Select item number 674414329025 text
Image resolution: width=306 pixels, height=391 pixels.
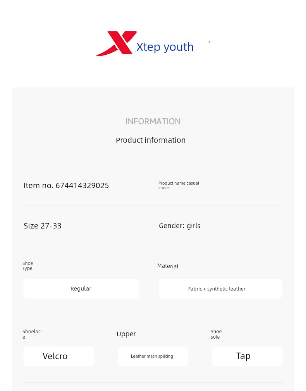(x=66, y=185)
